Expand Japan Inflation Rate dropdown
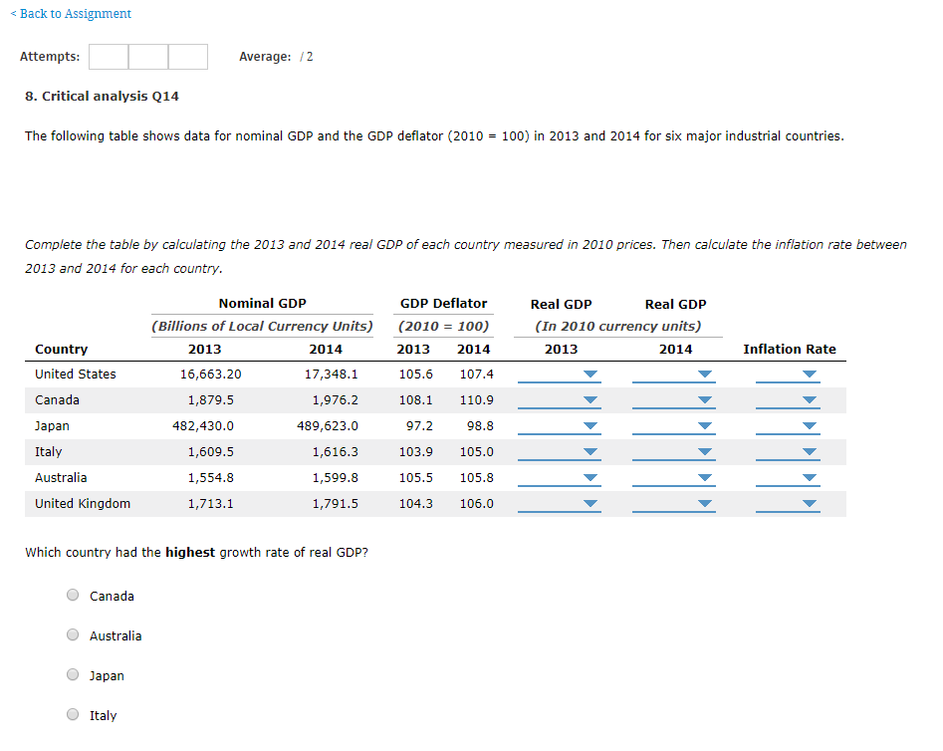 789,426
